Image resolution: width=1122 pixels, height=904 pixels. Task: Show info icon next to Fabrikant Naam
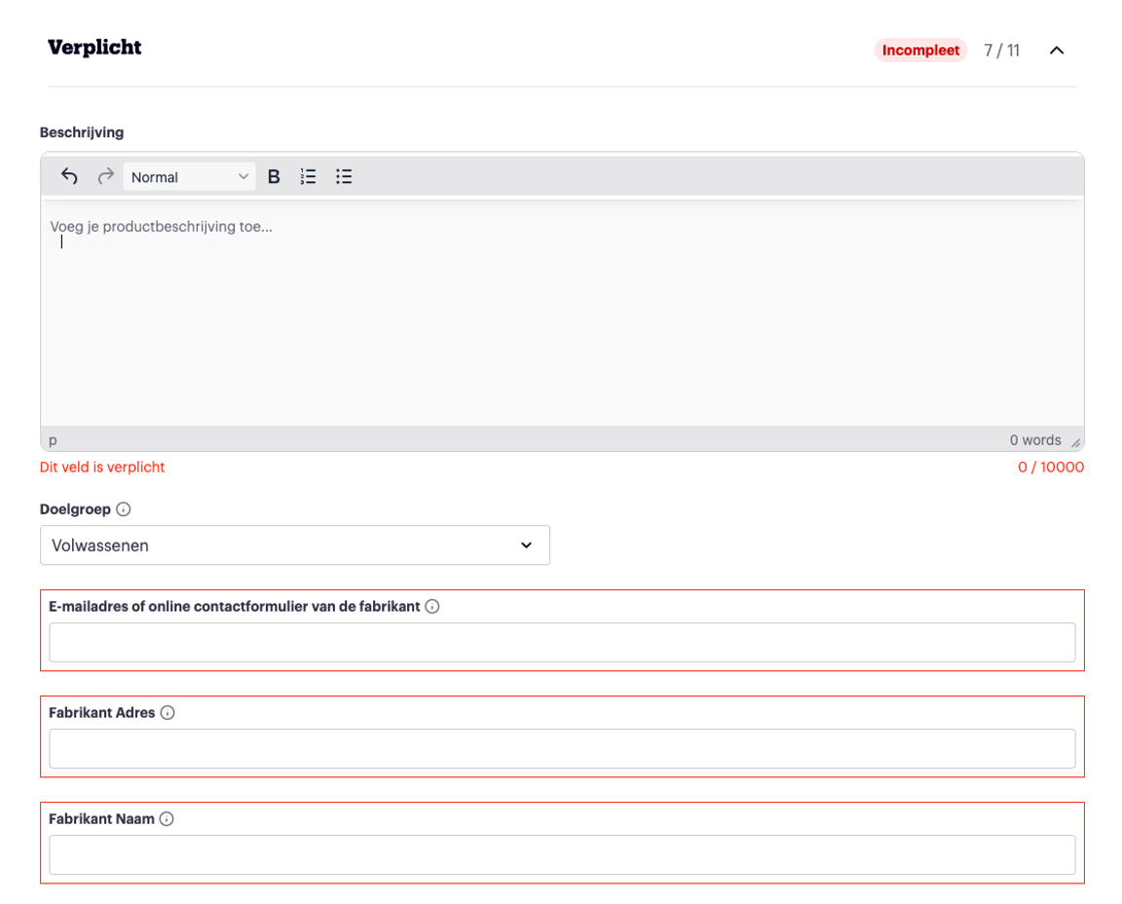coord(167,819)
